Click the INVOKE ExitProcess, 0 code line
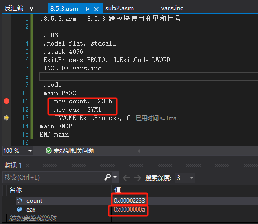The width and height of the screenshot is (258, 224). pos(92,118)
